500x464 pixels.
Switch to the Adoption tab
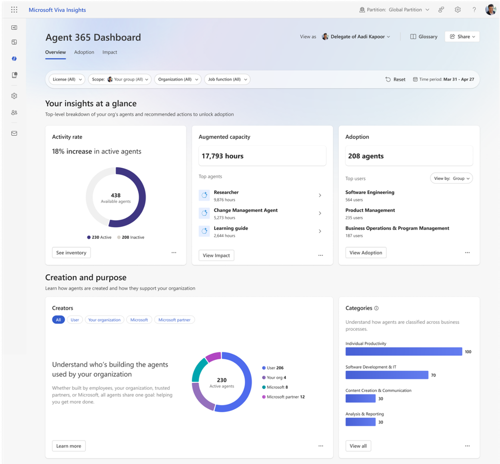84,52
